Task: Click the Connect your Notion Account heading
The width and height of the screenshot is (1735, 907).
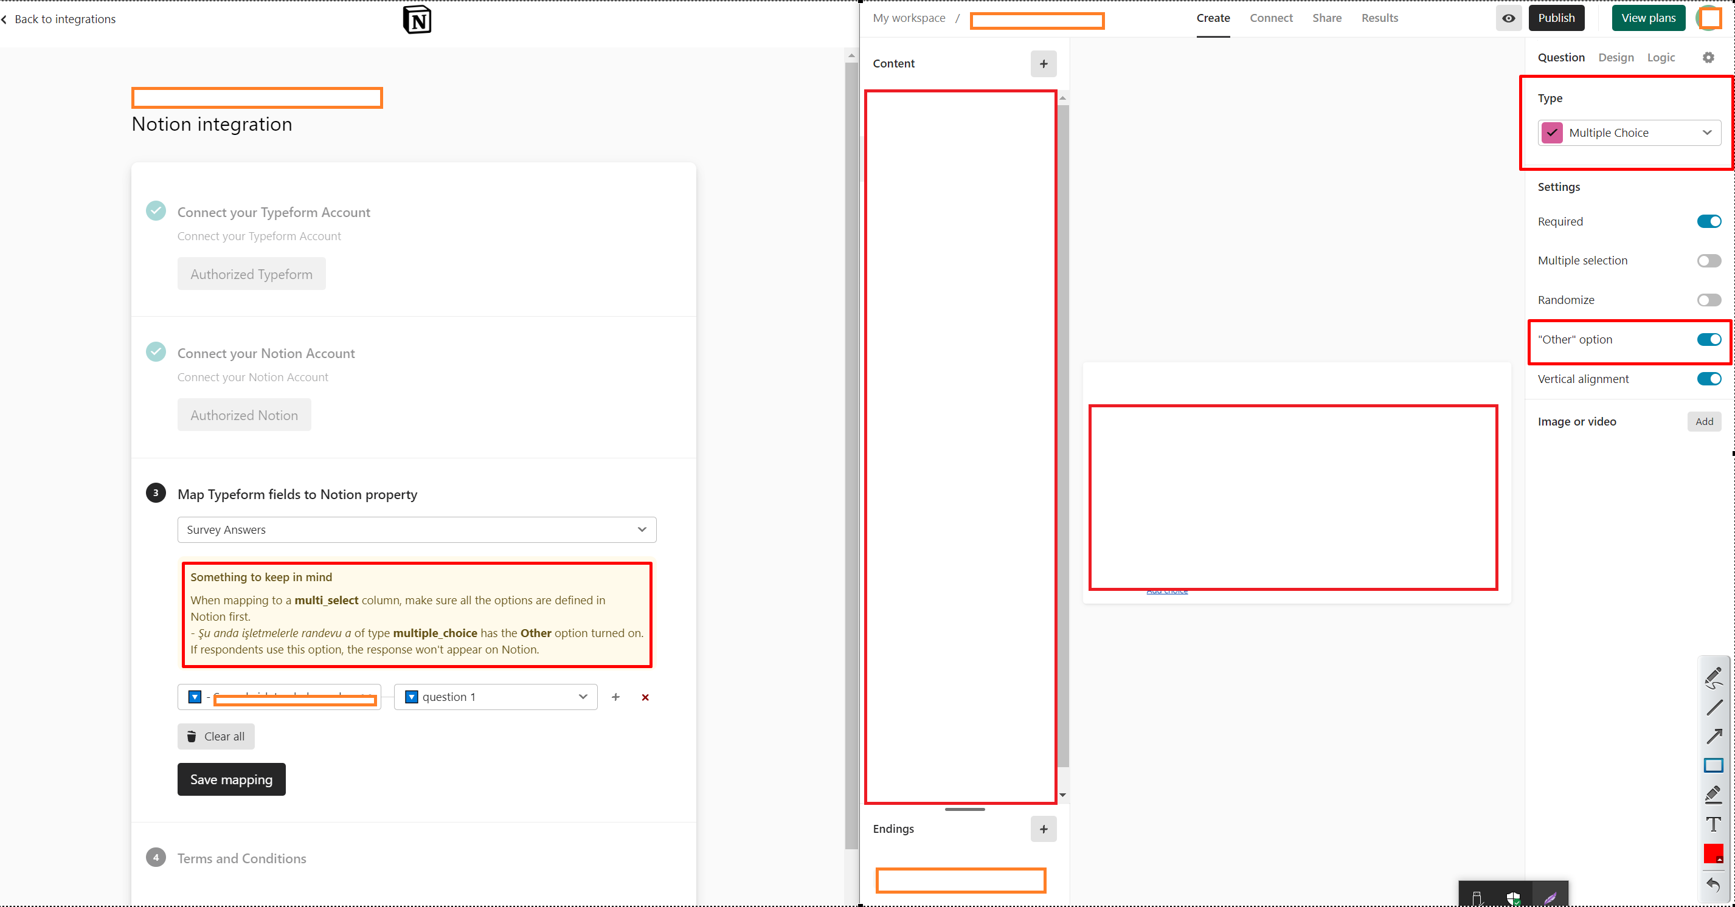Action: tap(265, 354)
